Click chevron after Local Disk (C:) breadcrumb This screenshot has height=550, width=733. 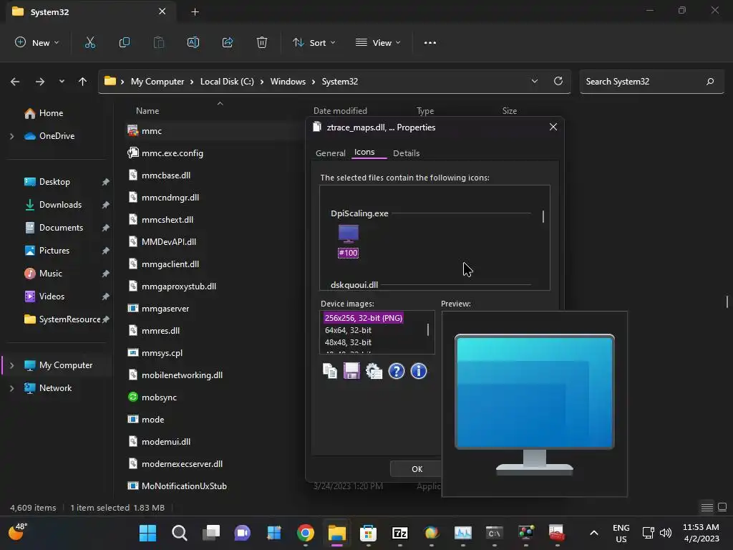pos(262,82)
